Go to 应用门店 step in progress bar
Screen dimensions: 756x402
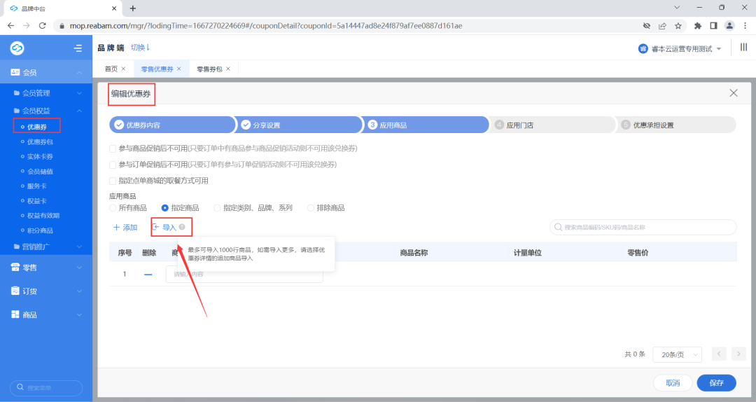[x=519, y=125]
